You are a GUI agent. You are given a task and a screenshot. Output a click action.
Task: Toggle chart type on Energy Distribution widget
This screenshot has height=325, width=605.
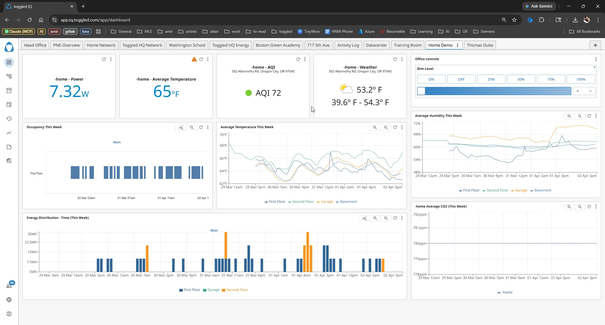(x=364, y=218)
